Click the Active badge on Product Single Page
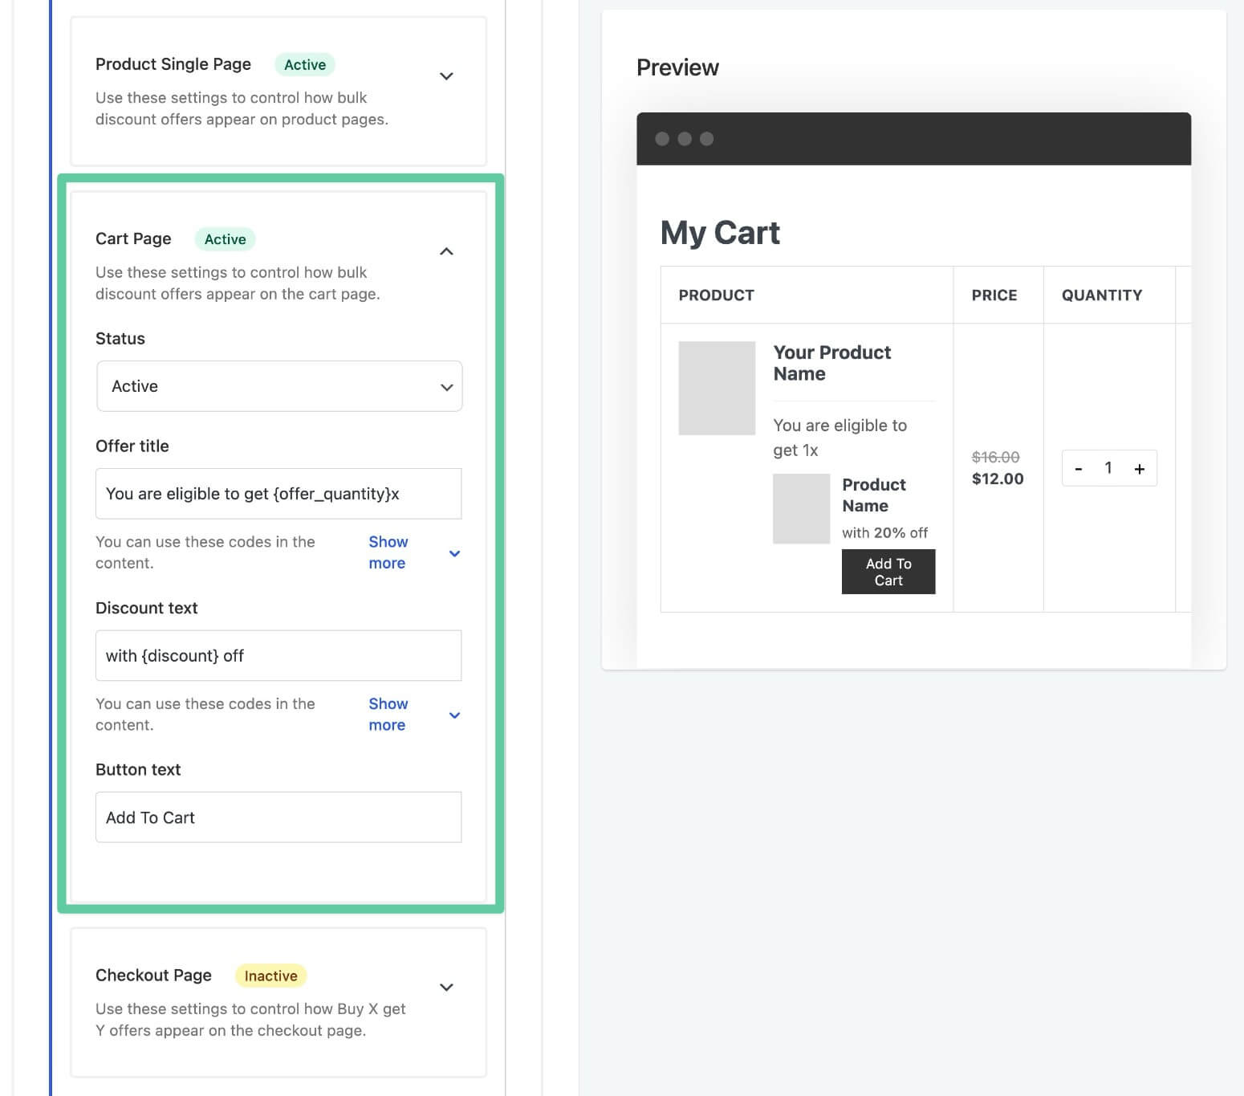Viewport: 1244px width, 1096px height. (305, 65)
